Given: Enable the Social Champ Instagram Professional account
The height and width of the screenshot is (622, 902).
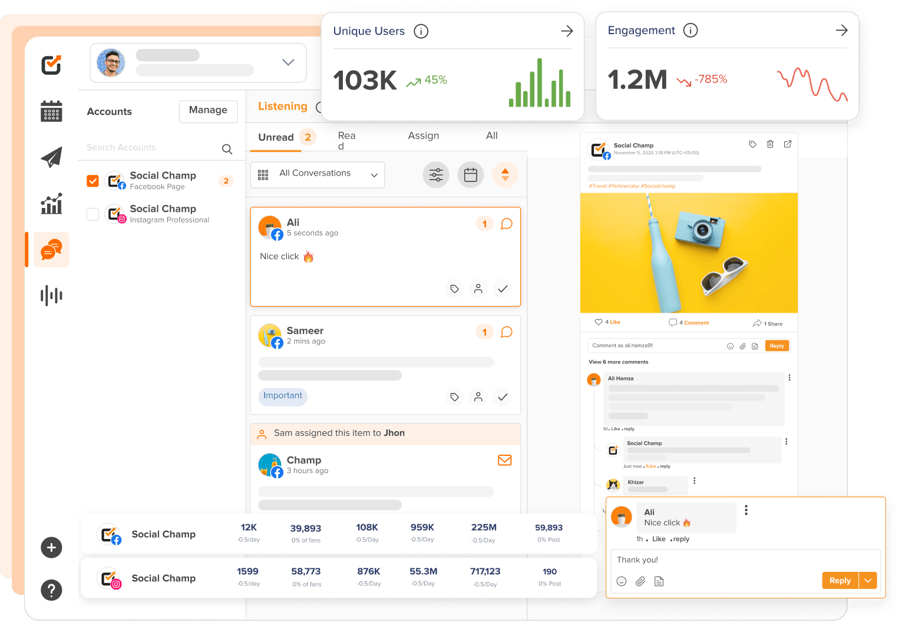Looking at the screenshot, I should [92, 214].
